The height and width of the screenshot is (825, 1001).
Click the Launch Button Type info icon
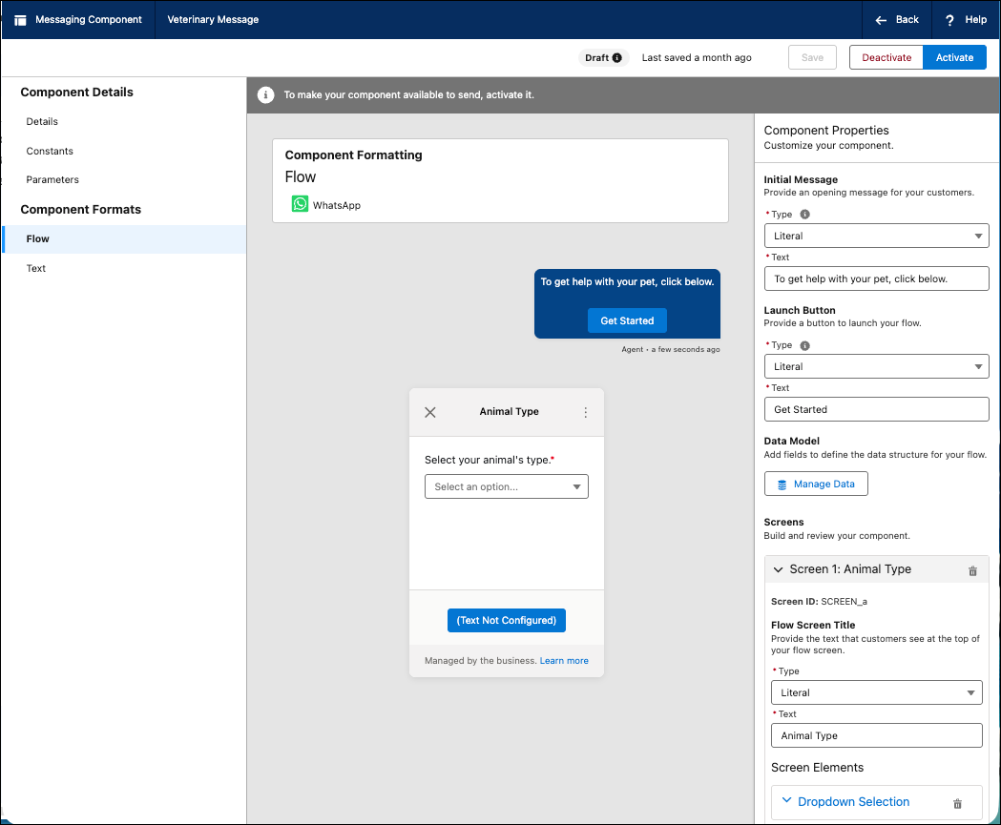pos(805,345)
